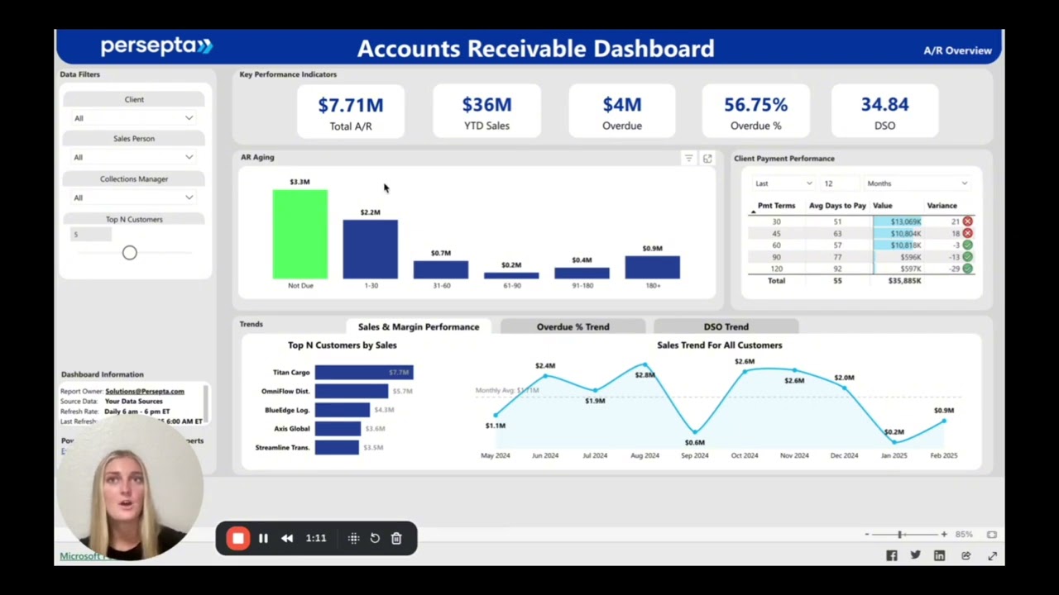Select the Axis Global sales bar
This screenshot has height=595, width=1059.
click(x=338, y=429)
